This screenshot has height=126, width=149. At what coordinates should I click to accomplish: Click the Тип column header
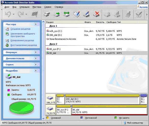tap(127, 22)
